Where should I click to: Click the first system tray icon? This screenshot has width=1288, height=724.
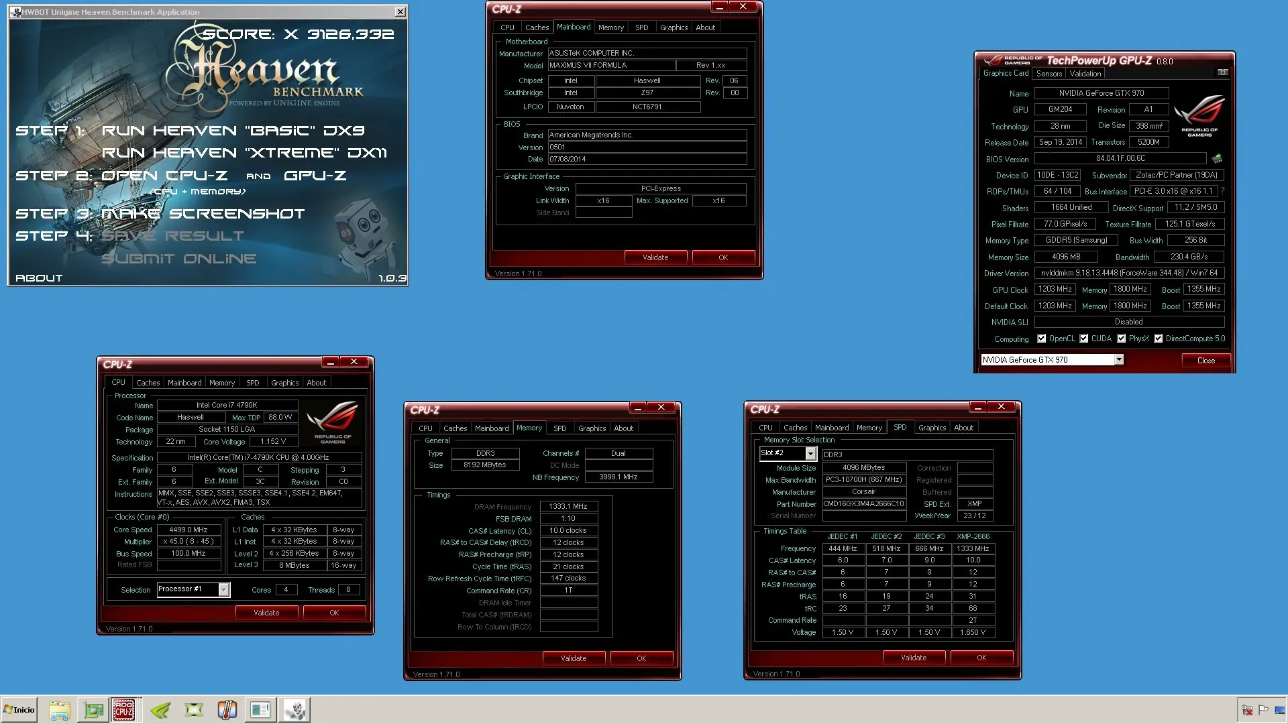pos(1247,710)
